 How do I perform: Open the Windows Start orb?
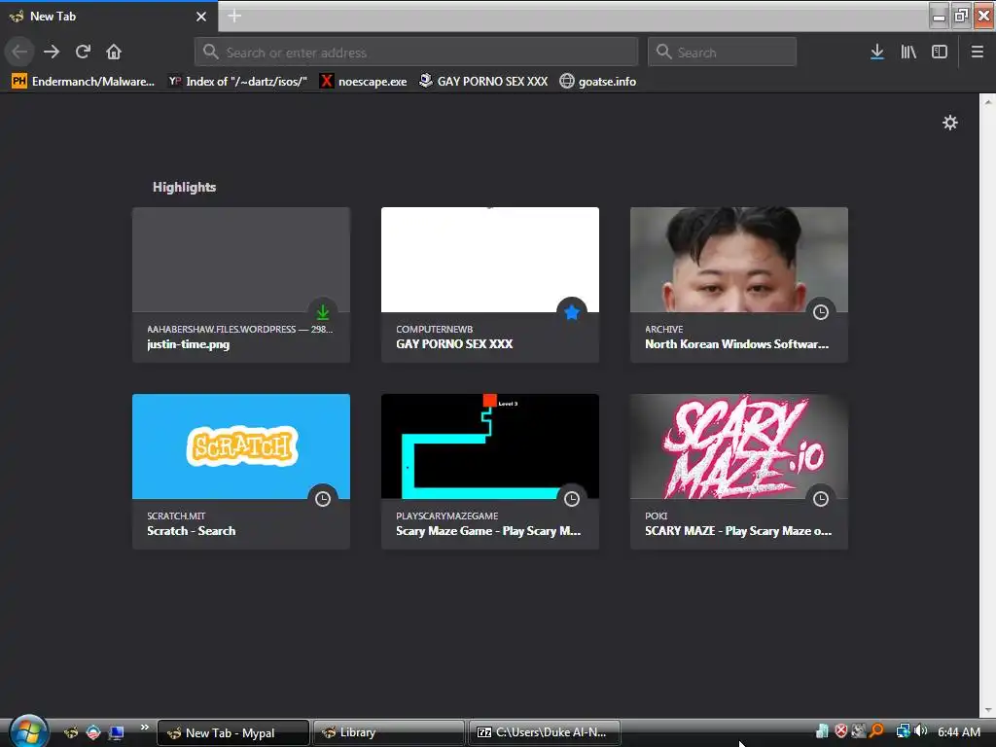(x=28, y=731)
